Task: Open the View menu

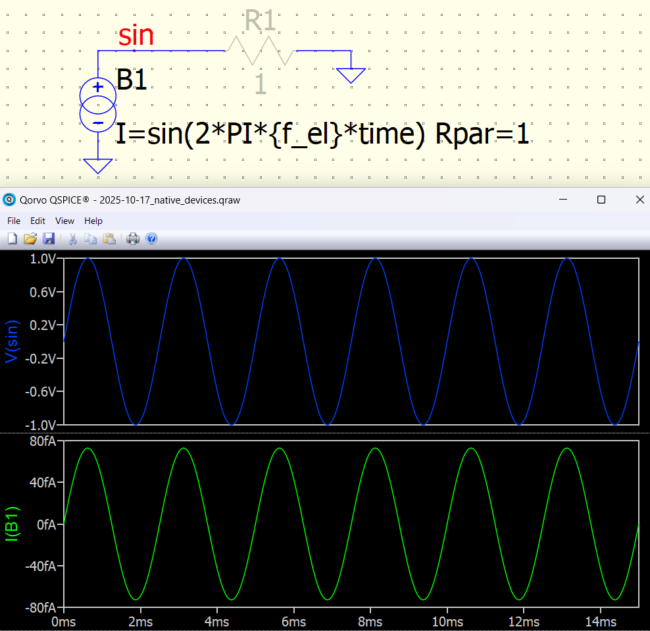Action: 64,221
